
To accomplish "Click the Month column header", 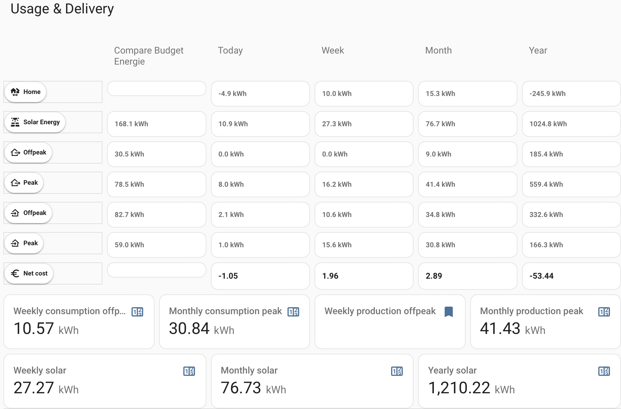I will (438, 50).
